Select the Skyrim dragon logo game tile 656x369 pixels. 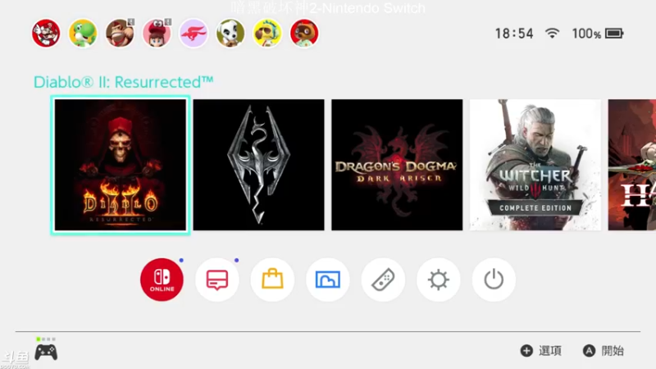[258, 165]
